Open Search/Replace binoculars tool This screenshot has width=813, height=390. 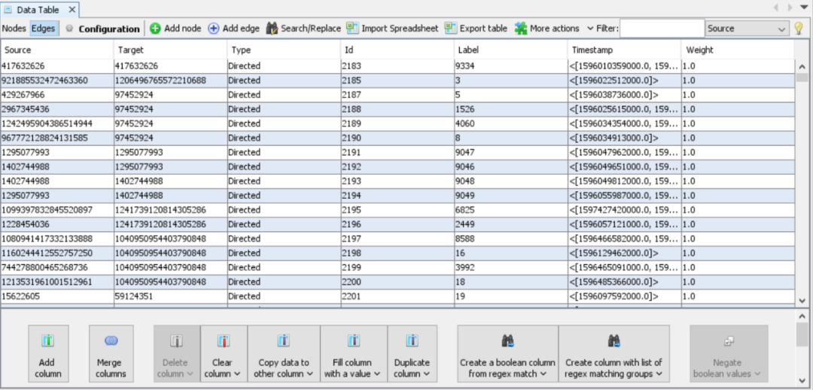(272, 29)
